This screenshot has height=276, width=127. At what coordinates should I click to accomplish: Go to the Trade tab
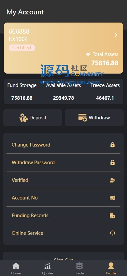pyautogui.click(x=79, y=268)
